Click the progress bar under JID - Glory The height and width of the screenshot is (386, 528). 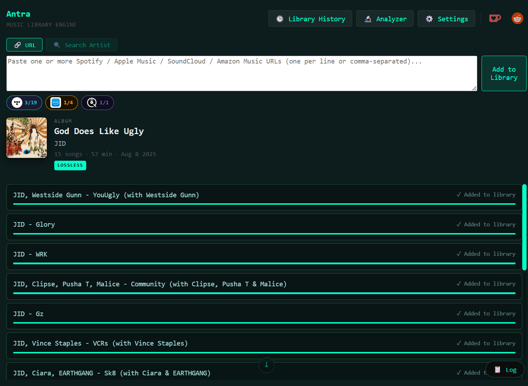264,234
